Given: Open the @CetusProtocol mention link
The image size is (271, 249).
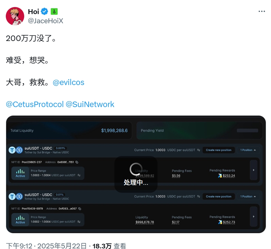Looking at the screenshot, I should point(35,105).
